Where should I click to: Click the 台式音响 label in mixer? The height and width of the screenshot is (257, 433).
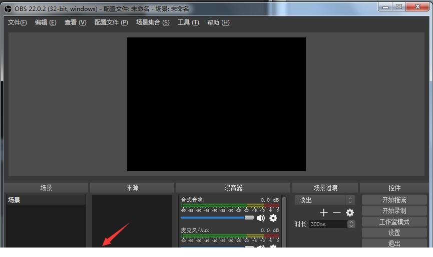coord(192,200)
